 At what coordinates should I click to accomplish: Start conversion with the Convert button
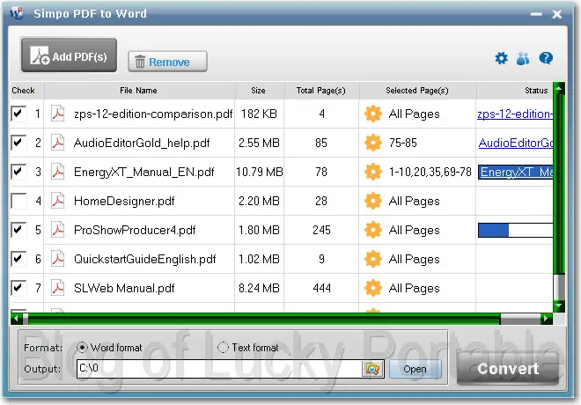508,369
